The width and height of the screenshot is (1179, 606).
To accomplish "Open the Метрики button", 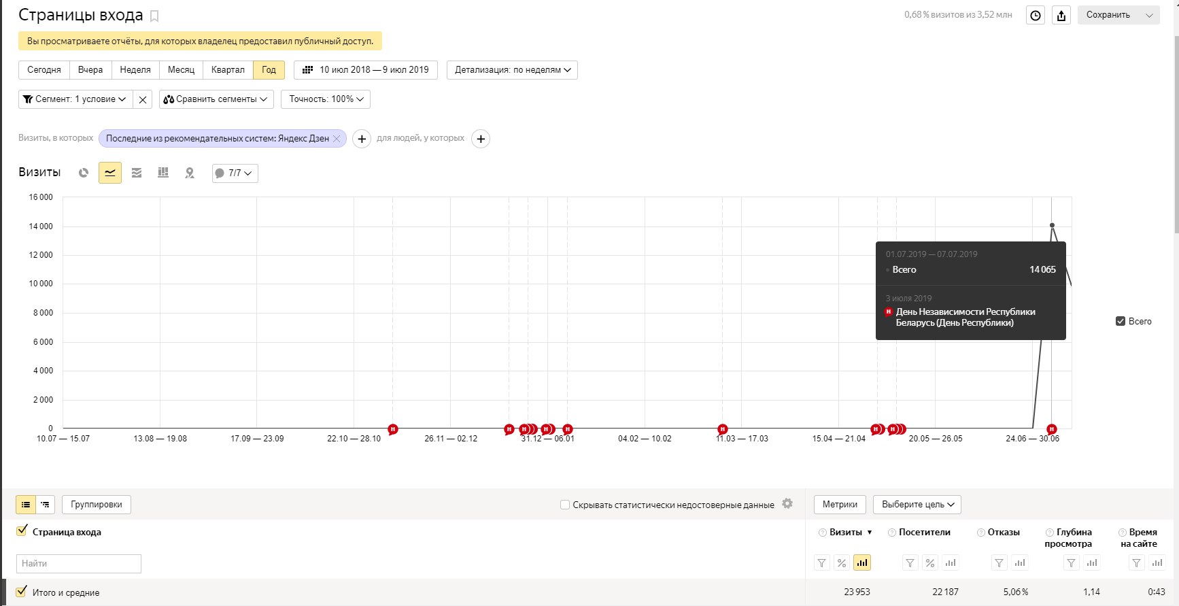I will [840, 505].
